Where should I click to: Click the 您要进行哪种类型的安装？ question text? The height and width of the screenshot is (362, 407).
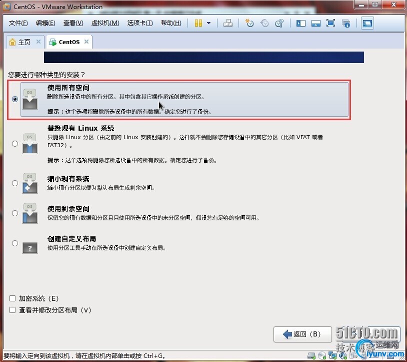click(46, 75)
